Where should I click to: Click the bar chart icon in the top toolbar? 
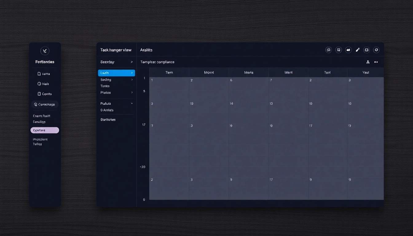(348, 50)
